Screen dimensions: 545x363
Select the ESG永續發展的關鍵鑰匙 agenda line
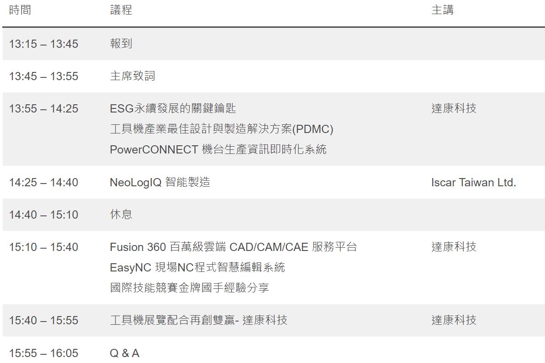click(x=173, y=108)
